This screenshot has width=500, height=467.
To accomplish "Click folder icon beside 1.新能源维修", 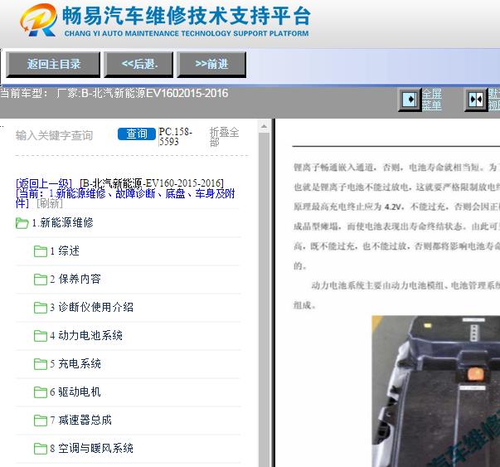I will (22, 223).
